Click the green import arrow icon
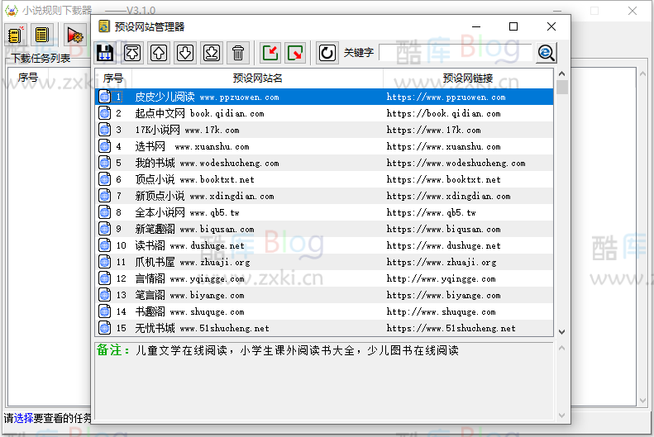 coord(270,53)
